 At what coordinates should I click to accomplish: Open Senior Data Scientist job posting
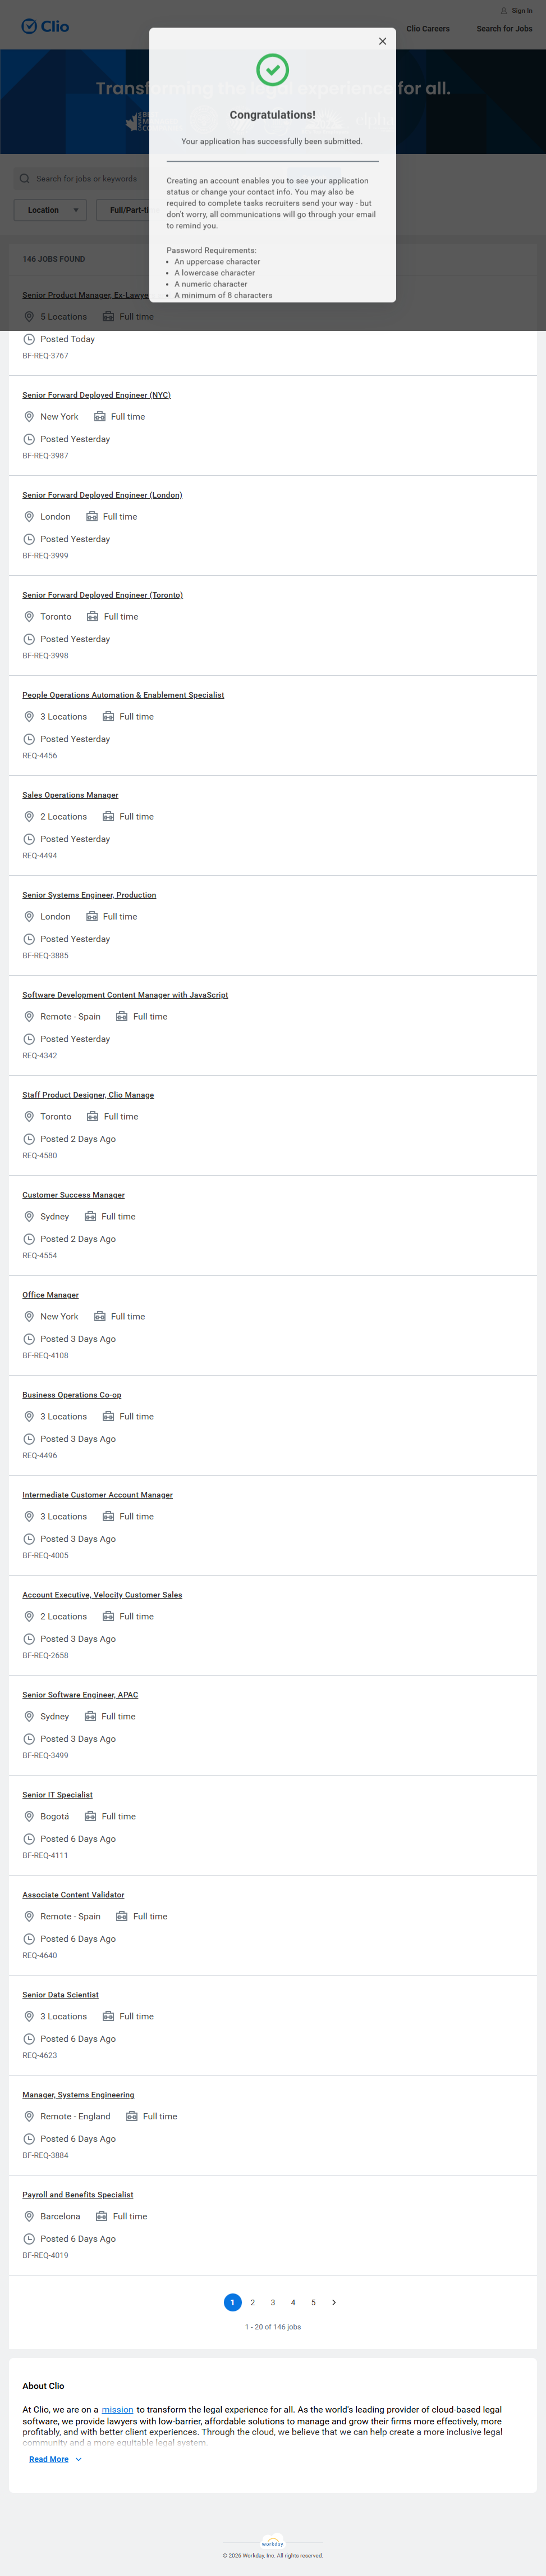(x=61, y=1995)
